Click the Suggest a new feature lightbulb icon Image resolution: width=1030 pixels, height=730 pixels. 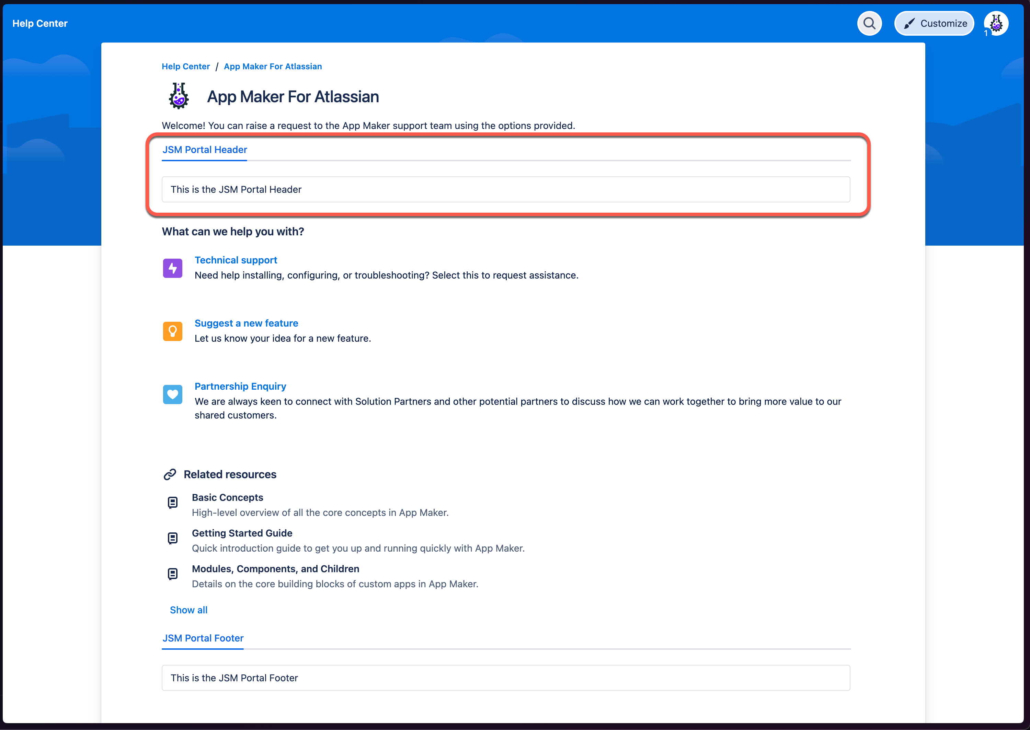click(173, 331)
